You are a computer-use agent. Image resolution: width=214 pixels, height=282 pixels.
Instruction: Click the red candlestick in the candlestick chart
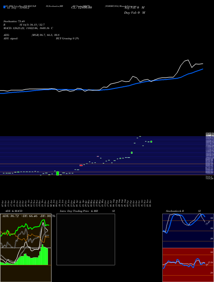click(x=81, y=165)
